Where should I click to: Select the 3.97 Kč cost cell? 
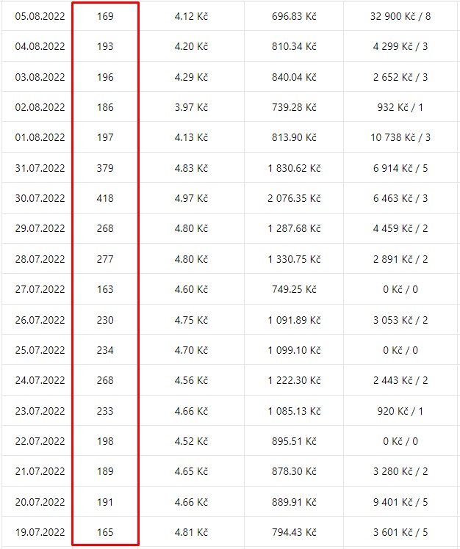point(192,107)
